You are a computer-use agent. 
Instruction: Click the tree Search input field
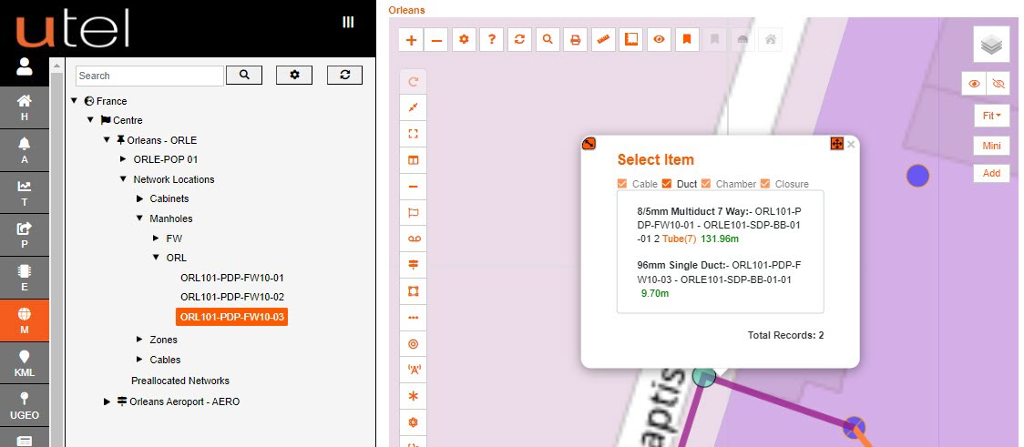(x=149, y=76)
